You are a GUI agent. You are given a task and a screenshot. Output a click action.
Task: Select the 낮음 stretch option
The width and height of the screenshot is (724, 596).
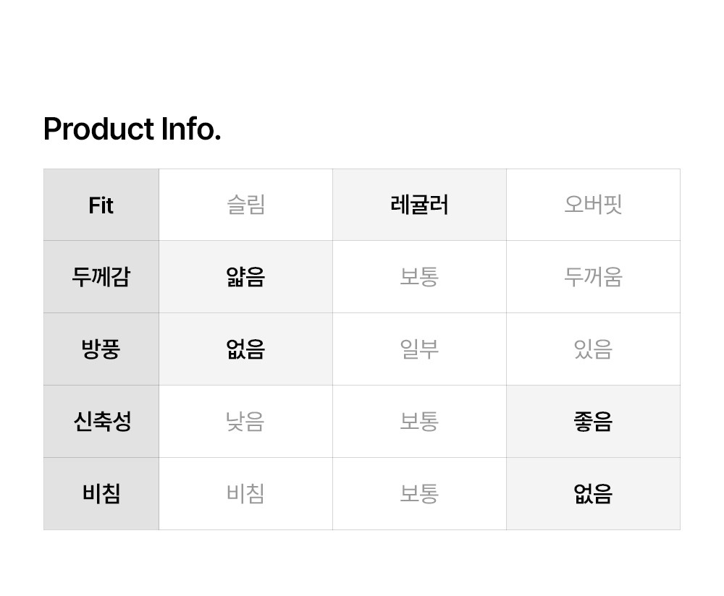click(x=245, y=422)
